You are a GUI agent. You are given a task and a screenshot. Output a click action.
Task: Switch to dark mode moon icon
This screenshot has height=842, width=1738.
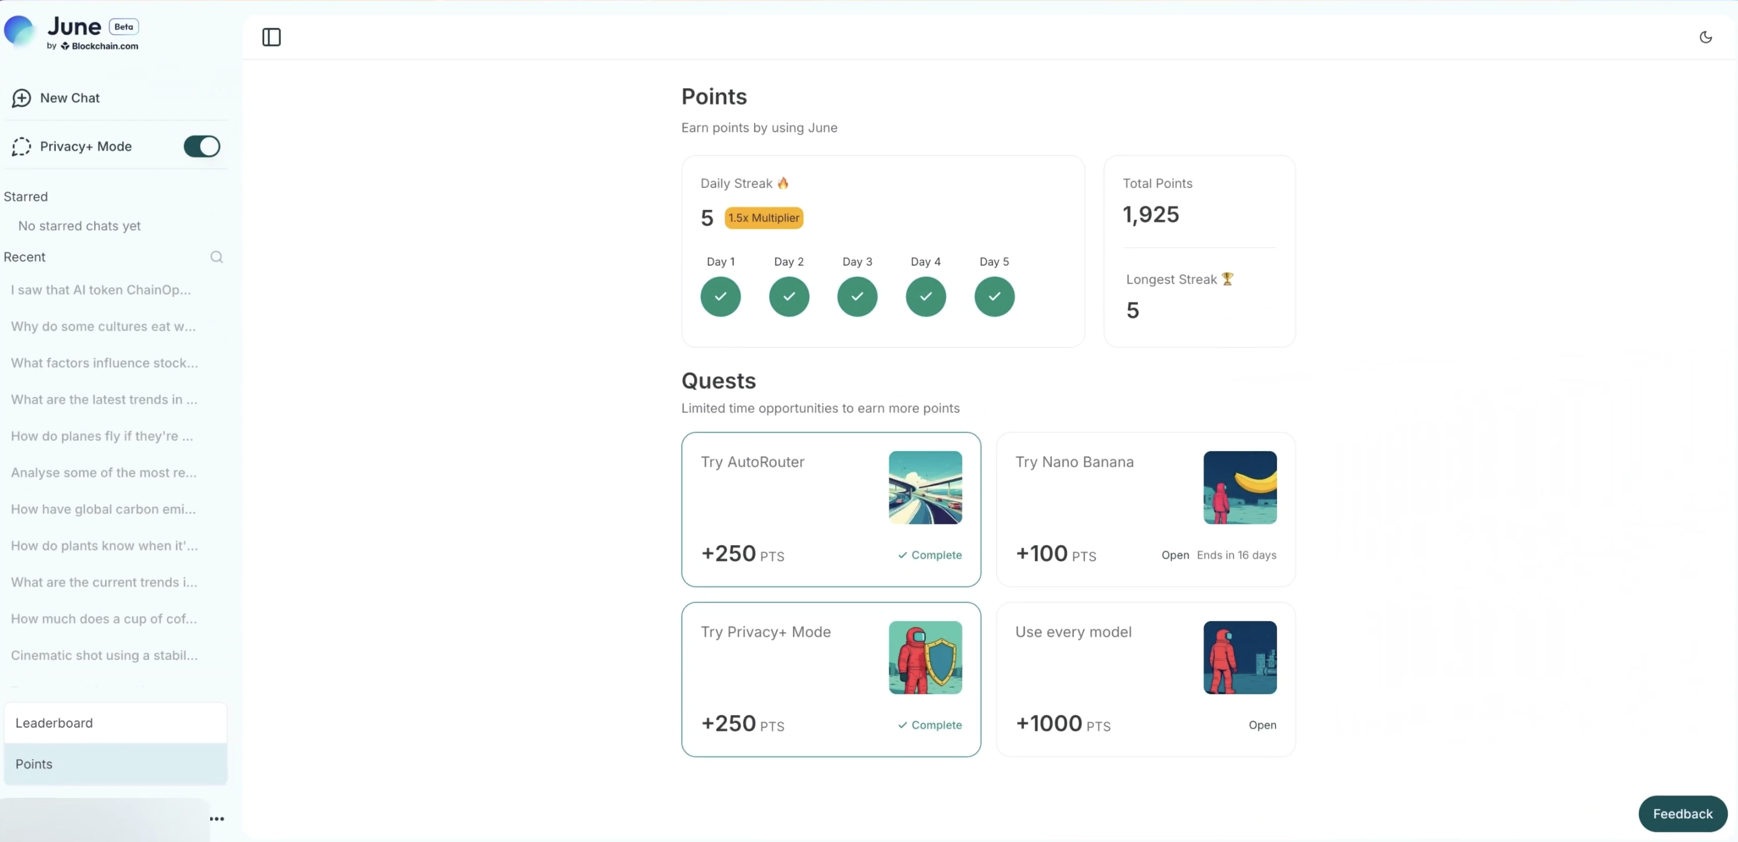(1705, 37)
